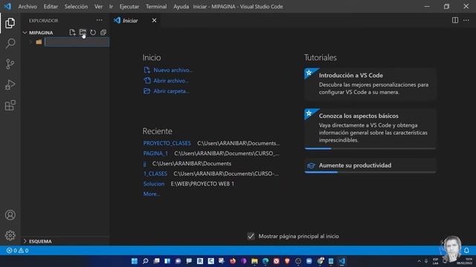Close the Iniciar tab
476x267 pixels.
[x=154, y=20]
